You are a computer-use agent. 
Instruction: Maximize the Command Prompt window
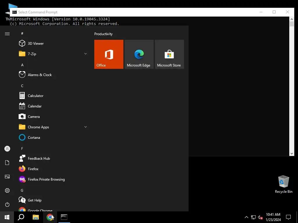click(274, 12)
